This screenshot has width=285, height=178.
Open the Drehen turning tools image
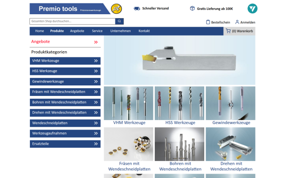tap(230, 144)
